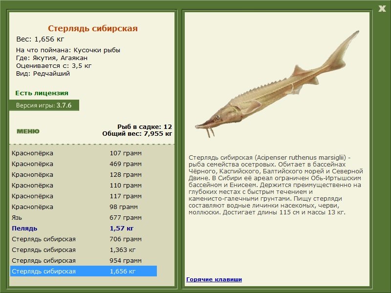Screen dimensions: 391x293
Task: Select the Краснопёрка 117 грамм row
Action: click(x=84, y=196)
